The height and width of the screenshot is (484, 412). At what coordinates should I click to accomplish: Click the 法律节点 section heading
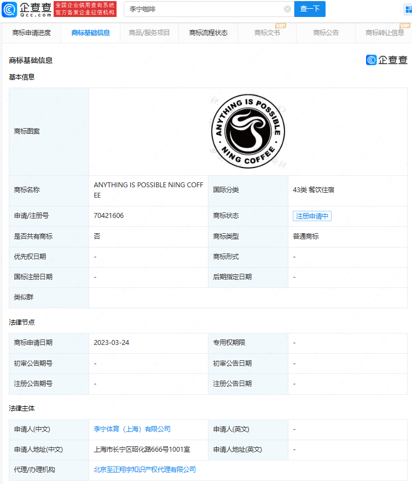click(x=21, y=322)
